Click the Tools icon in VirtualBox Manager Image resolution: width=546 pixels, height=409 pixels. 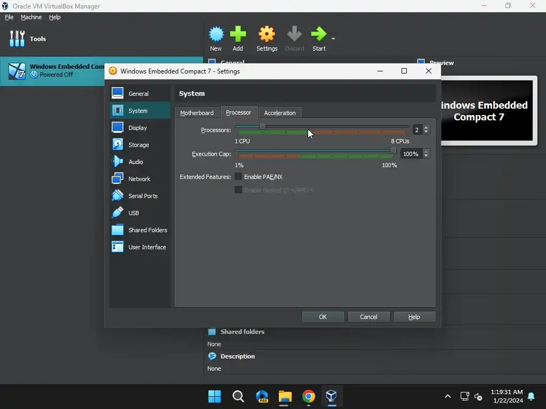click(17, 38)
